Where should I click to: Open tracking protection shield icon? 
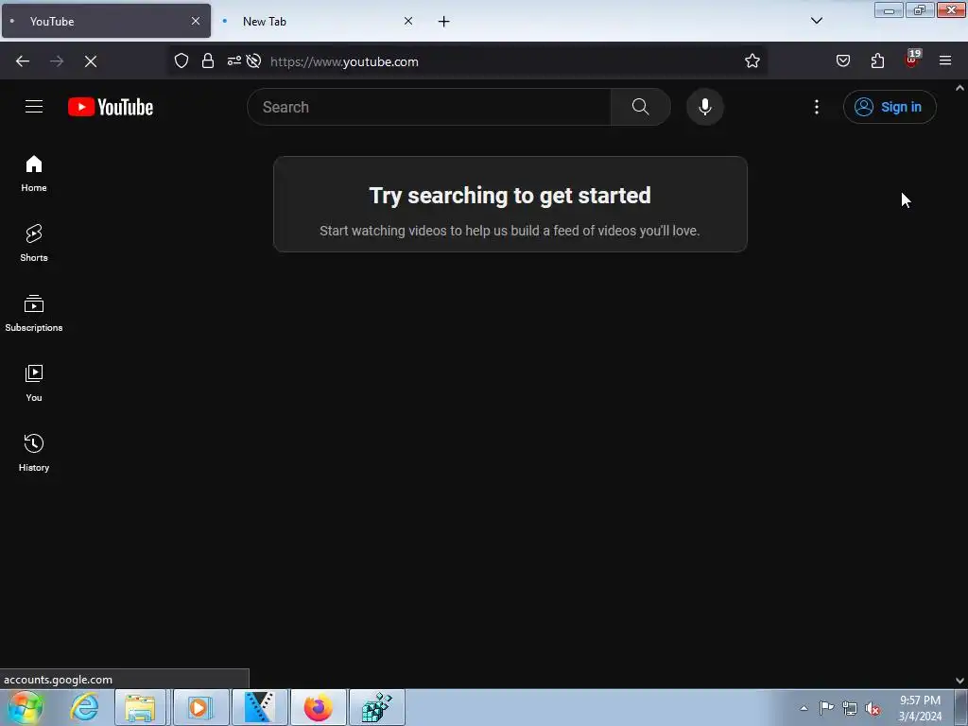point(181,60)
